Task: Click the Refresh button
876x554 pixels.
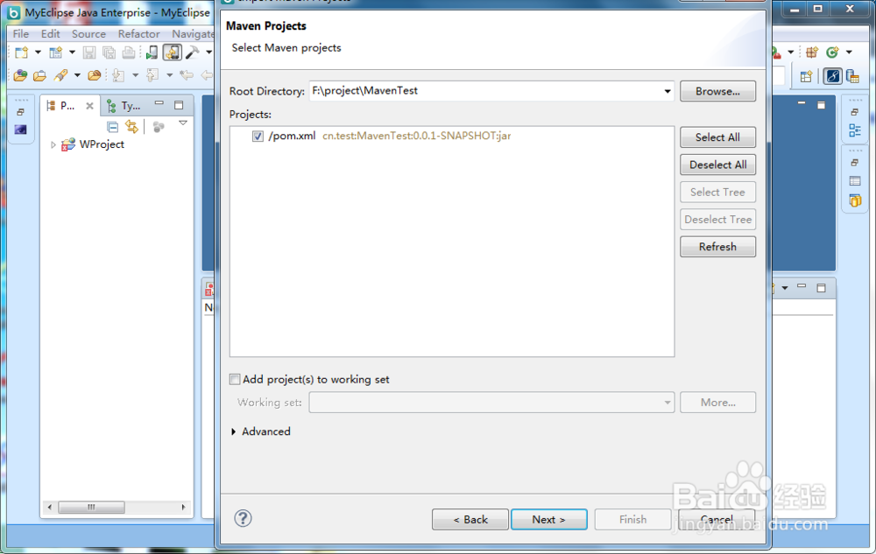Action: [718, 247]
